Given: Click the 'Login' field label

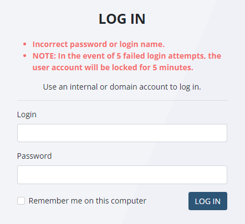Looking at the screenshot, I should click(27, 114).
